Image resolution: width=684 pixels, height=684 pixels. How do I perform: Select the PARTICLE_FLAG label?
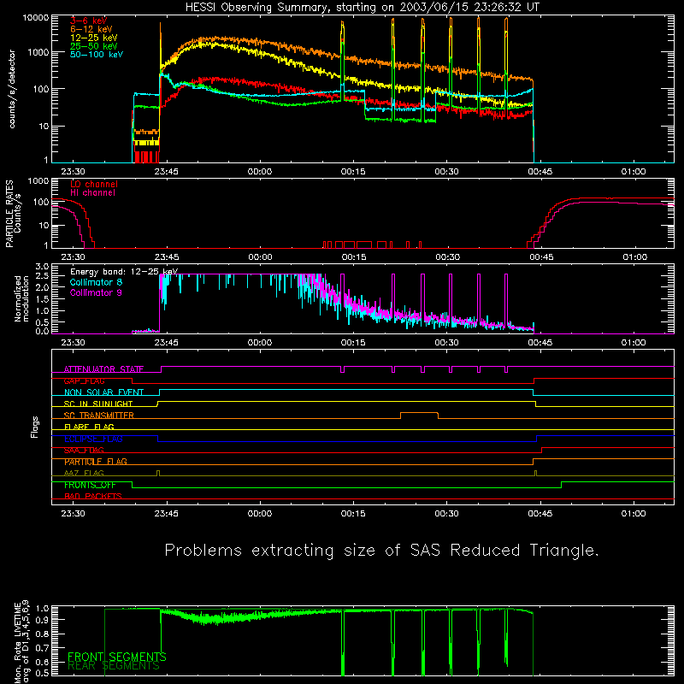(96, 462)
